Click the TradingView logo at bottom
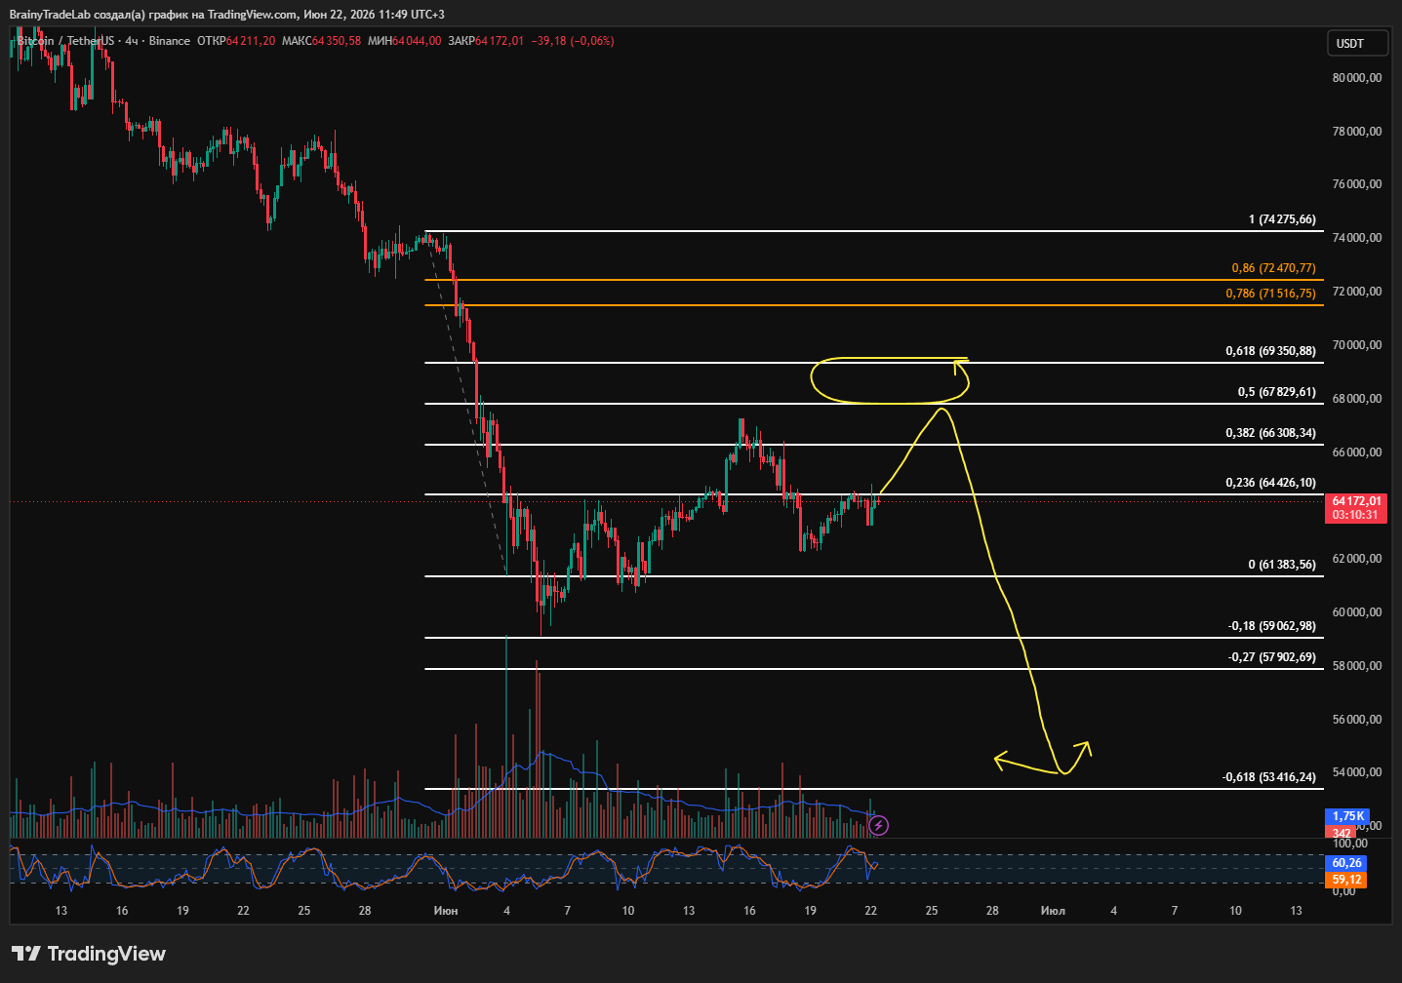 click(x=89, y=954)
